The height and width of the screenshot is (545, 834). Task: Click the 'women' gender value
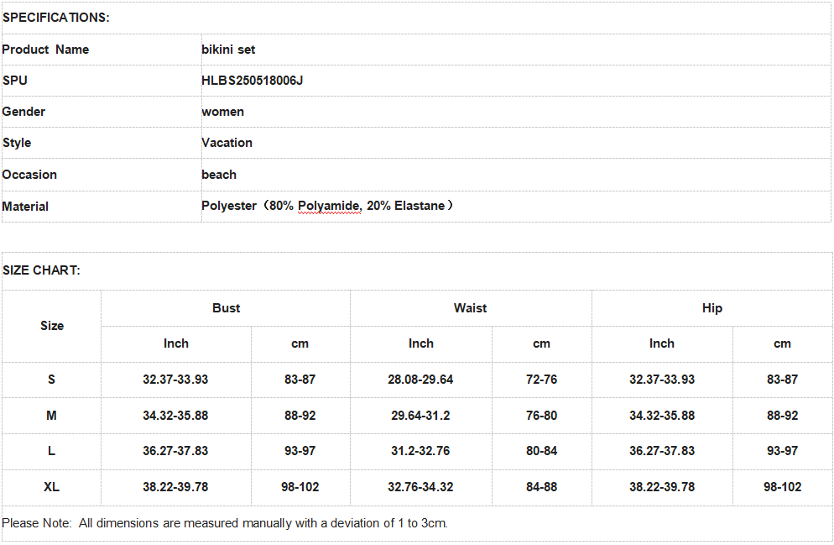coord(223,112)
